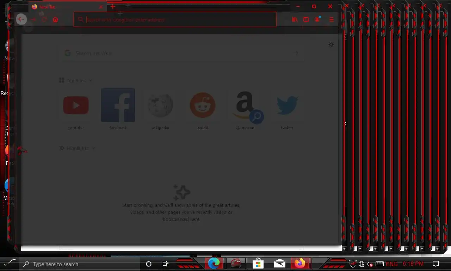The width and height of the screenshot is (451, 271).
Task: Open Cortana circle on taskbar
Action: (x=149, y=264)
